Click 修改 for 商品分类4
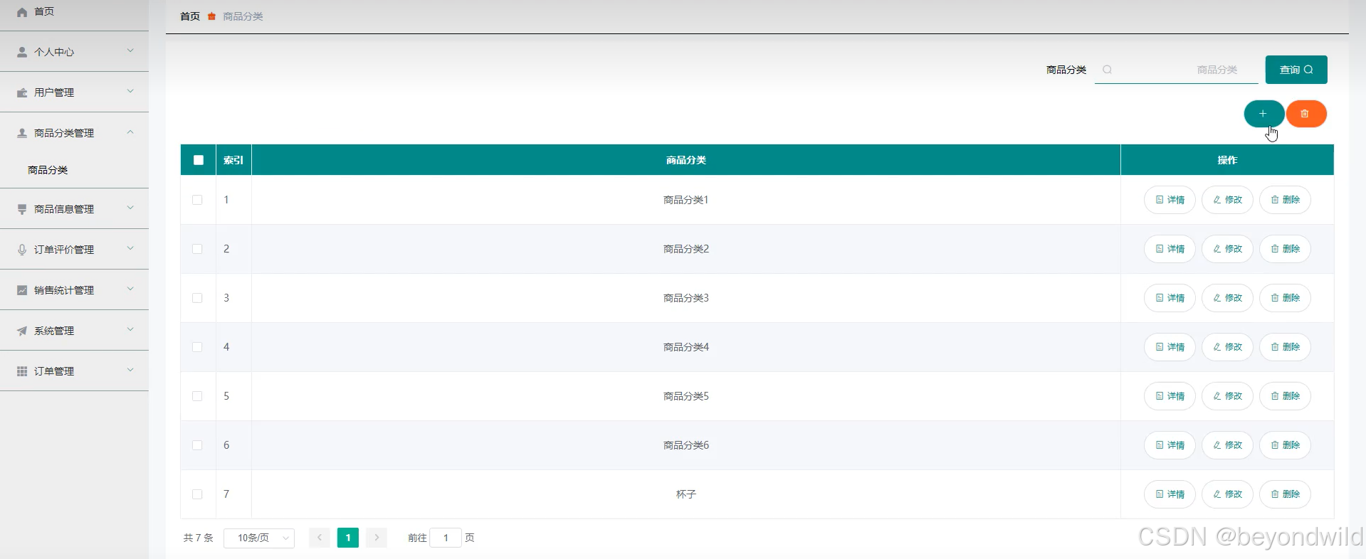Screen dimensions: 1366x559 pos(1227,347)
